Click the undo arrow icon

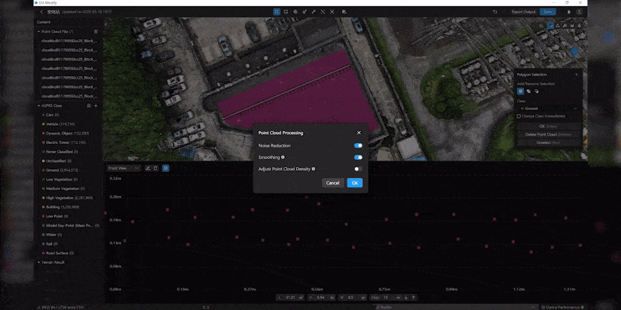click(x=495, y=12)
